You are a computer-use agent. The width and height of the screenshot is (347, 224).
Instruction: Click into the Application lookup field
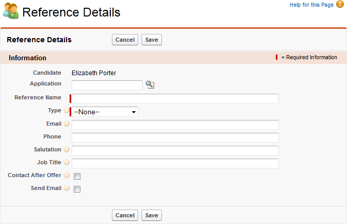(107, 85)
